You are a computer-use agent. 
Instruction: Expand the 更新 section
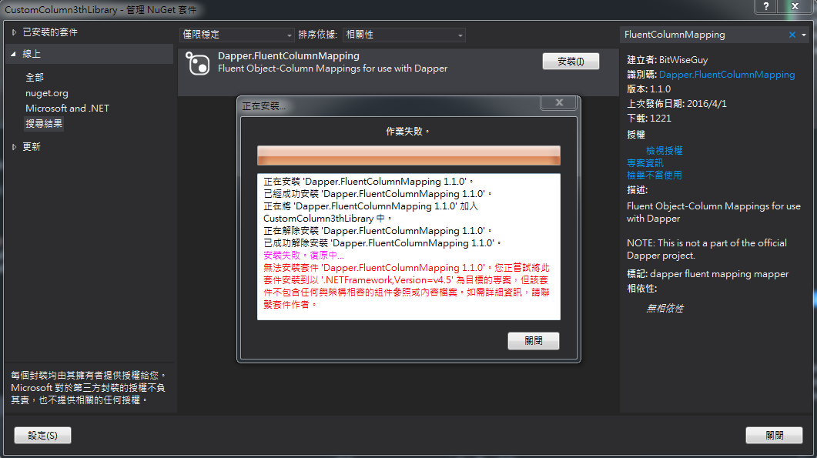point(14,147)
